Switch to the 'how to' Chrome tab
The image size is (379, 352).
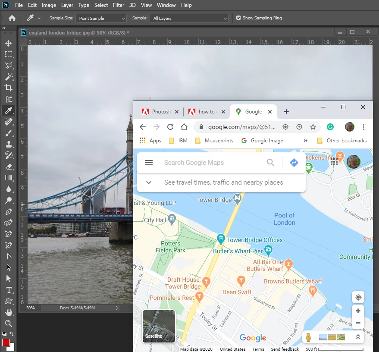click(207, 112)
